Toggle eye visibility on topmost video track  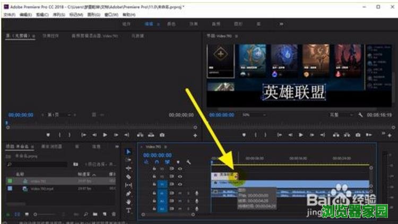180,168
